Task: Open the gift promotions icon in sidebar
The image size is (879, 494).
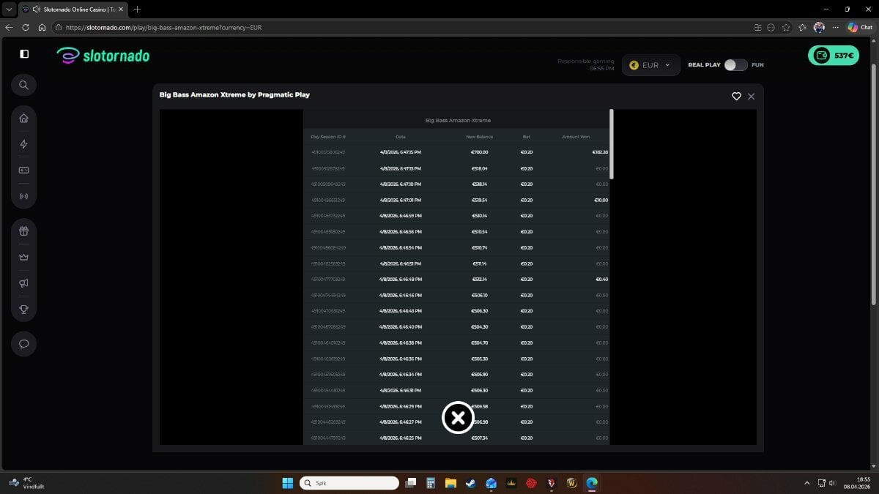Action: tap(23, 231)
